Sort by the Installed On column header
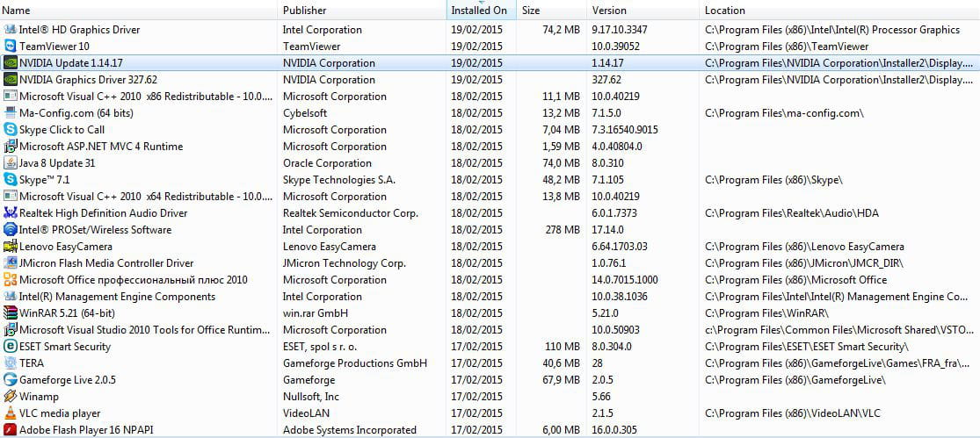This screenshot has height=438, width=980. 482,10
